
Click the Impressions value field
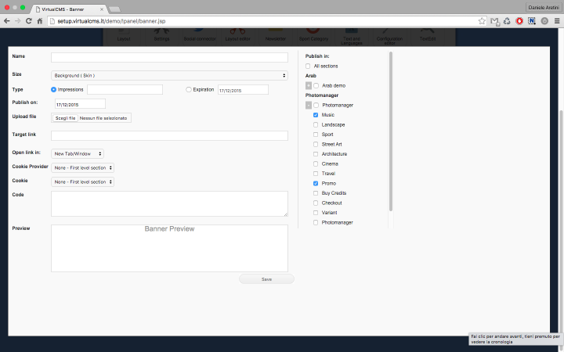point(125,89)
